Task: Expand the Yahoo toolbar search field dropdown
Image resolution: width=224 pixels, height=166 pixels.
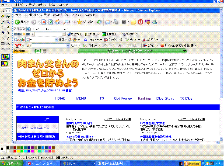Action: [x=68, y=45]
